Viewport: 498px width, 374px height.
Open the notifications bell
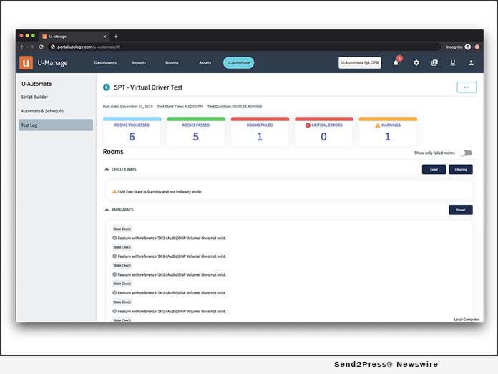point(396,63)
